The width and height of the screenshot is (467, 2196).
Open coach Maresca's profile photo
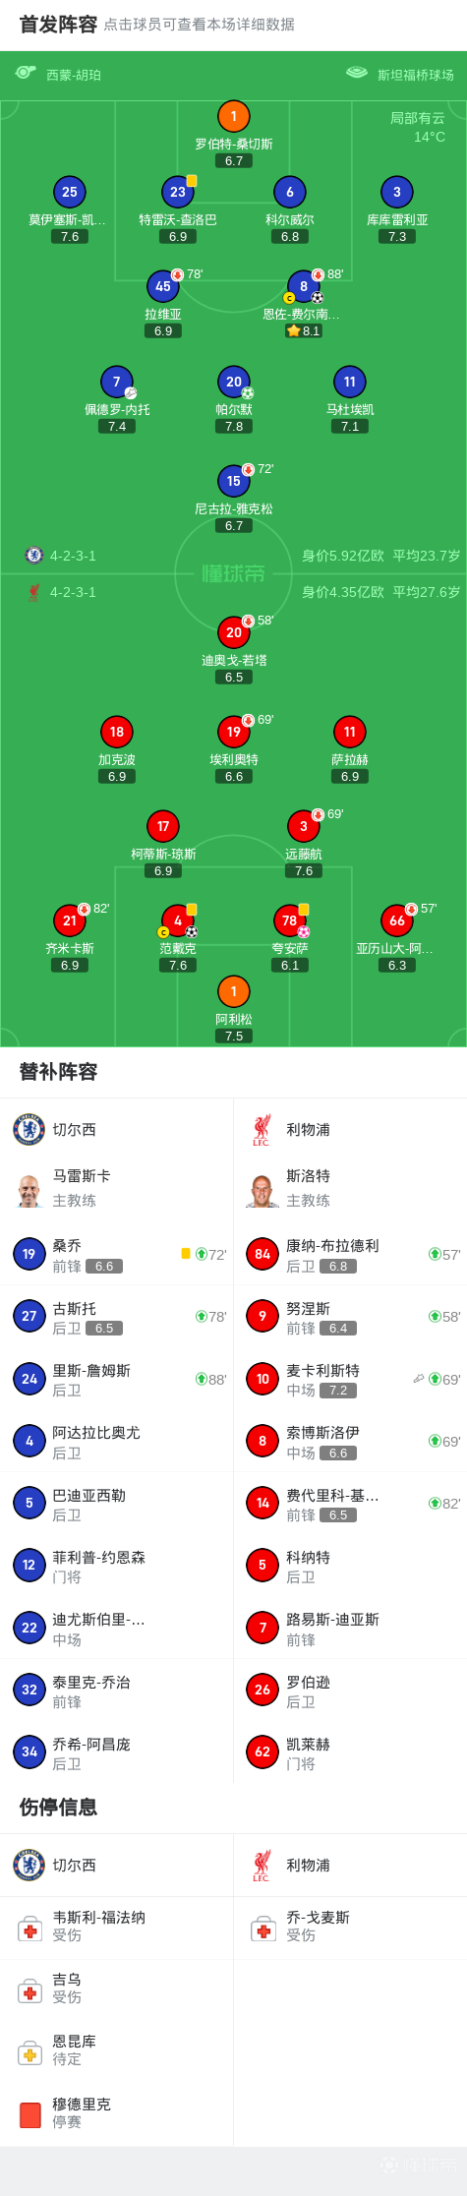pos(29,1188)
